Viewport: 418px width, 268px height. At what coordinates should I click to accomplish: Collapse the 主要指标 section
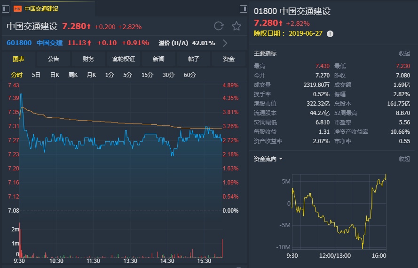coord(404,54)
